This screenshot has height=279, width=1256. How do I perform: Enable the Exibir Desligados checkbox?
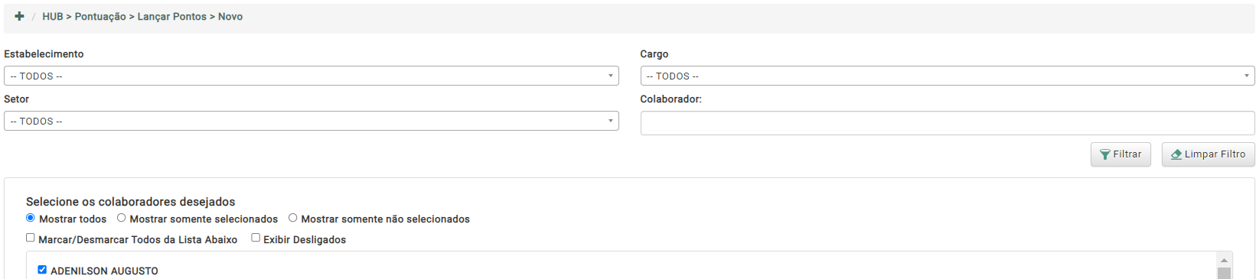(256, 238)
